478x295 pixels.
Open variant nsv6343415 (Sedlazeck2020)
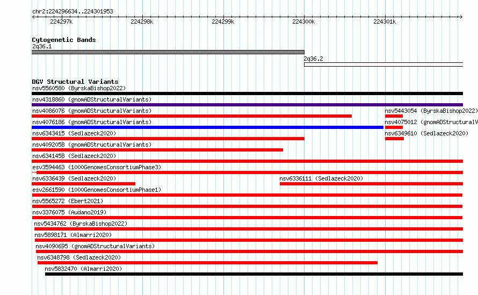click(x=74, y=133)
